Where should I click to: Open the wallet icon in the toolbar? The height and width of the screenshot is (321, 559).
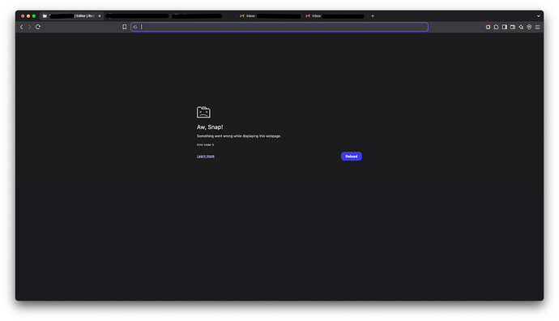513,27
